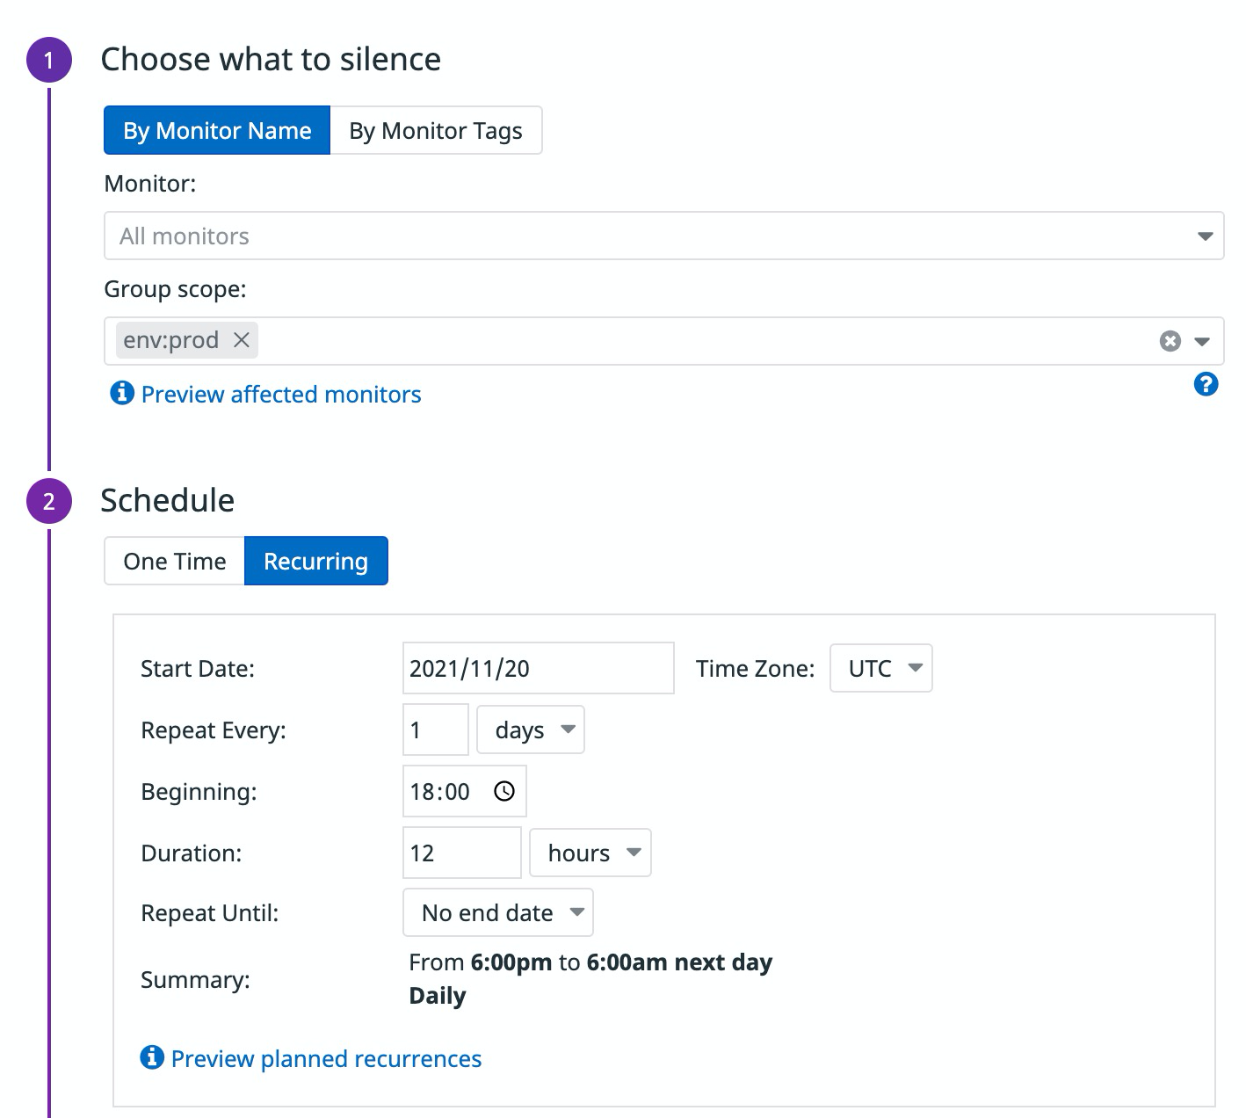
Task: Open the days repeat unit dropdown
Action: click(x=531, y=730)
